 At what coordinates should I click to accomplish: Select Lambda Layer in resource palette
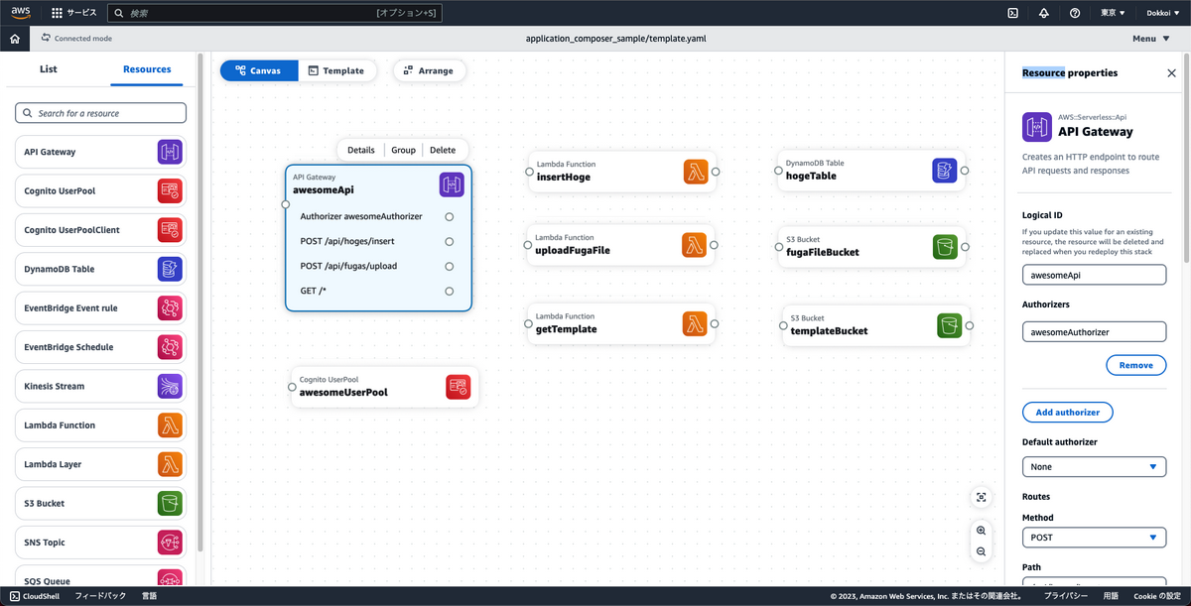[100, 464]
